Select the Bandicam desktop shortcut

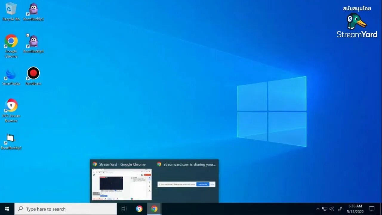[33, 76]
